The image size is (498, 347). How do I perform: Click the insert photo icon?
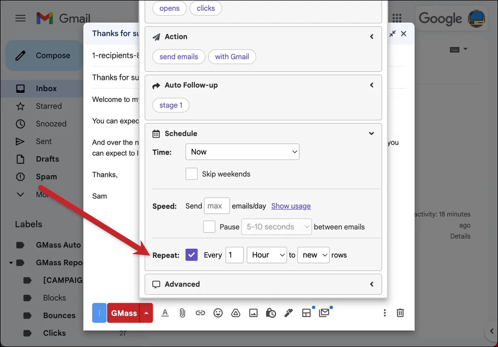253,313
